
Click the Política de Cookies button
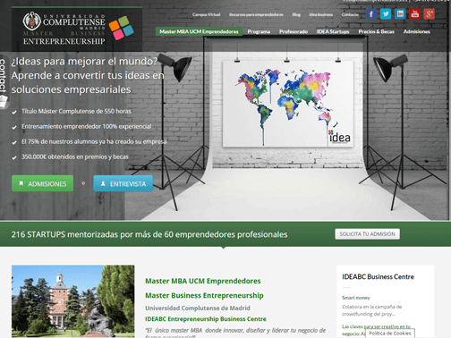tap(390, 334)
